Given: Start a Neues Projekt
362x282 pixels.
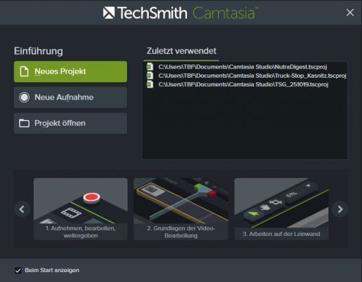Looking at the screenshot, I should pos(70,72).
